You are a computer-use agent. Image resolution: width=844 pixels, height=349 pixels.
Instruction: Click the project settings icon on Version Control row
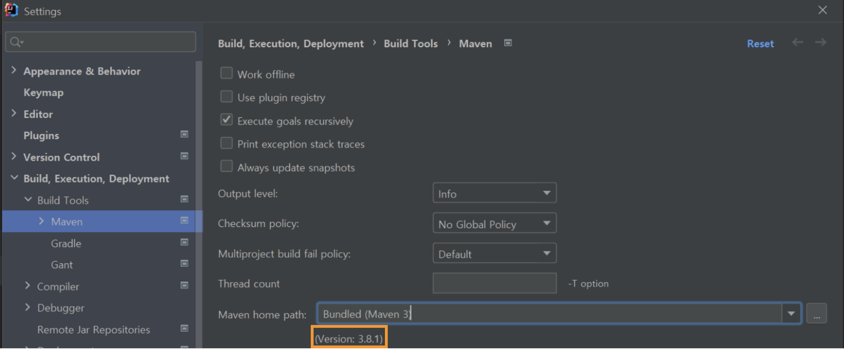click(x=184, y=156)
